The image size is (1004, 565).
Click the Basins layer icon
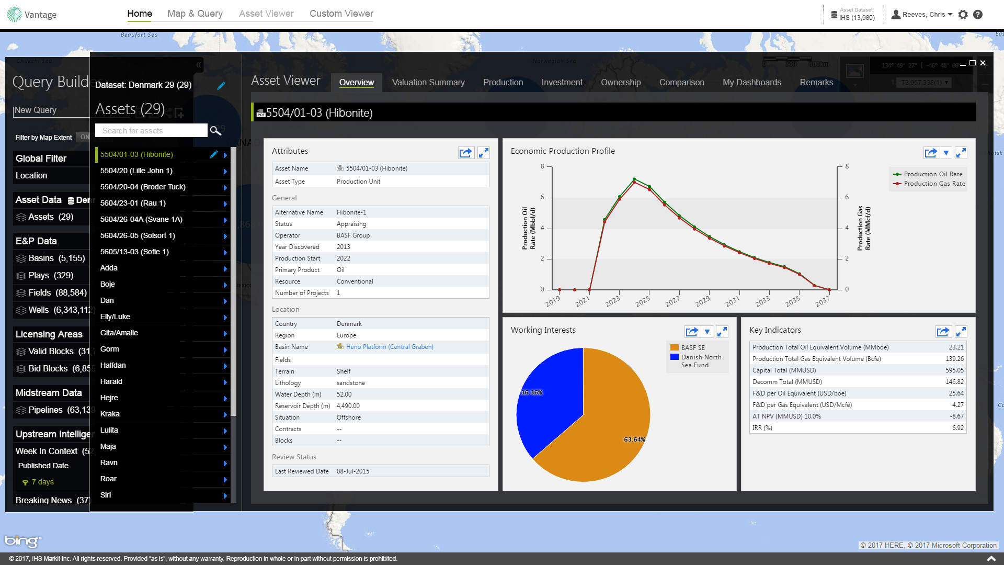[21, 258]
